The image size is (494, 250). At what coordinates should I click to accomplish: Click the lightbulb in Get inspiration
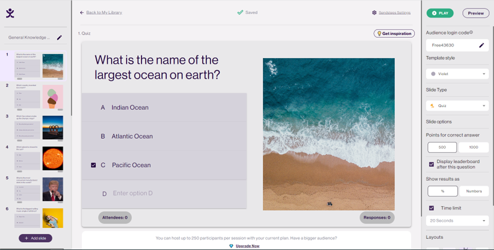[379, 34]
